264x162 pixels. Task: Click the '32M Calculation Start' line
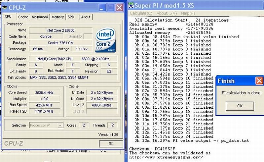(183, 20)
